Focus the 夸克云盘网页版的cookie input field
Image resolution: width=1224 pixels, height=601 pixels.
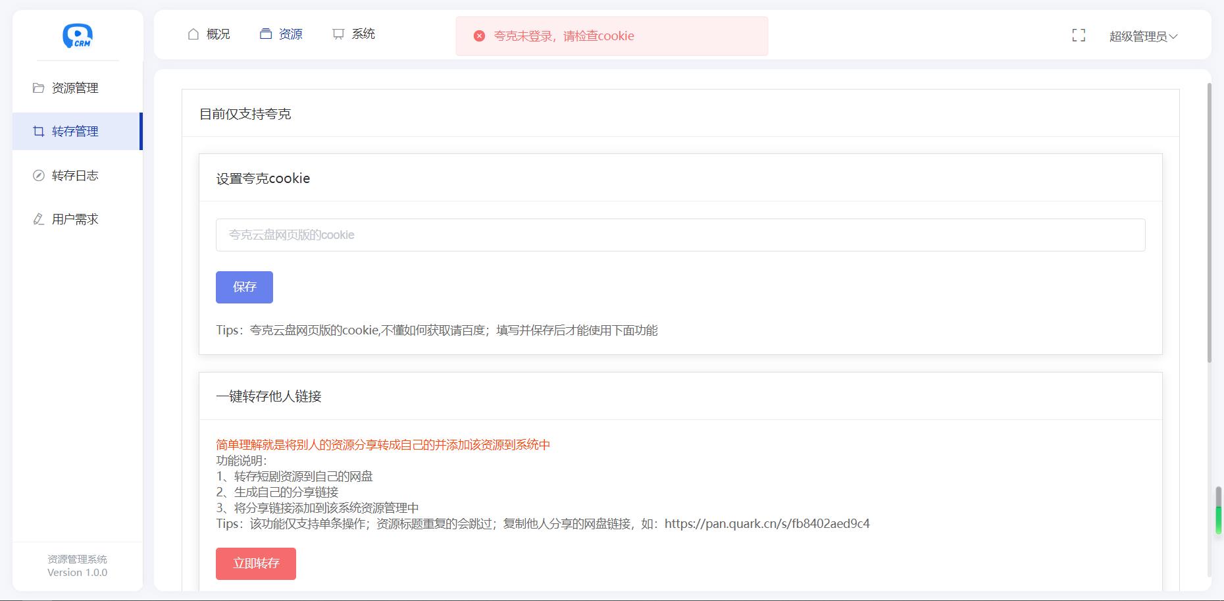[680, 235]
